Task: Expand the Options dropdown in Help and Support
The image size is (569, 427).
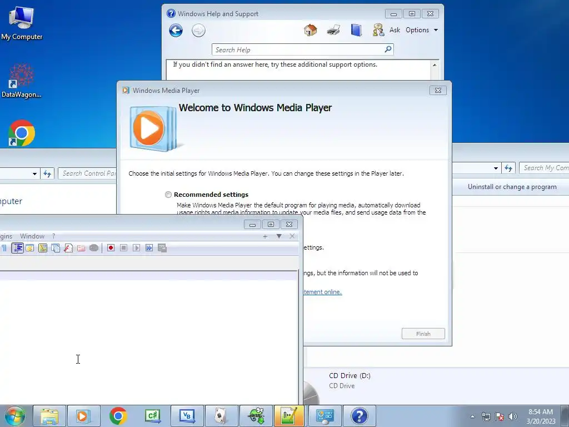Action: (422, 30)
